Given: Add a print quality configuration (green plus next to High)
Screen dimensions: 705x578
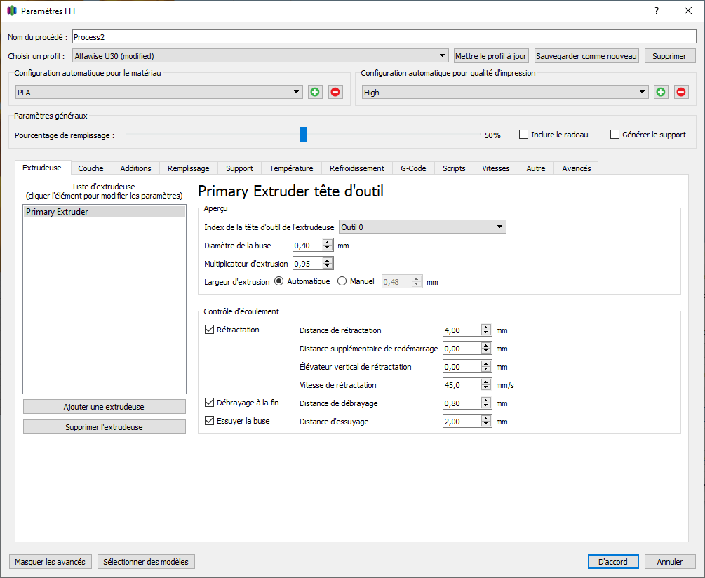Looking at the screenshot, I should pyautogui.click(x=661, y=92).
